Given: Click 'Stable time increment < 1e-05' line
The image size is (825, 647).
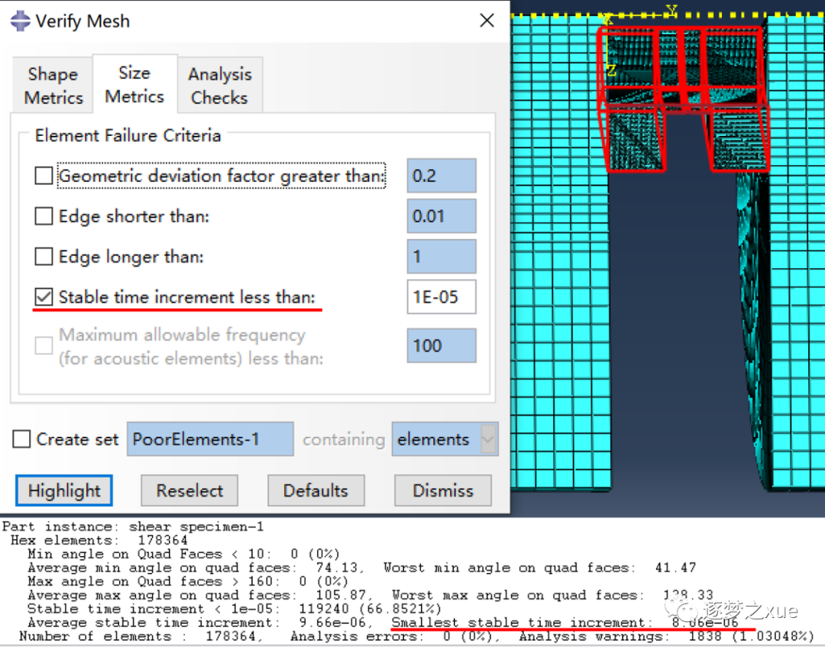Looking at the screenshot, I should pos(235,609).
